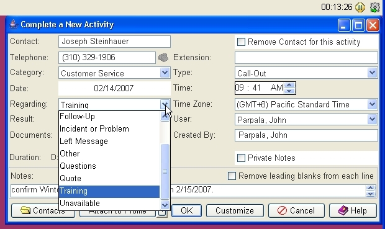
Task: Open Help with the Help button
Action: click(x=353, y=210)
